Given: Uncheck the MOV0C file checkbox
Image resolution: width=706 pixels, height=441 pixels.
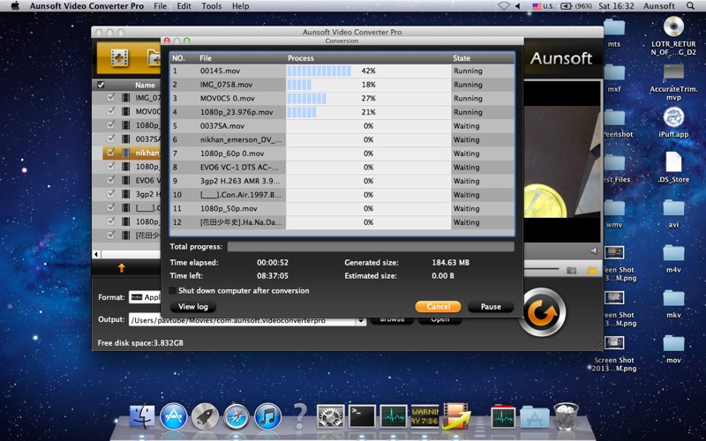Looking at the screenshot, I should click(111, 111).
